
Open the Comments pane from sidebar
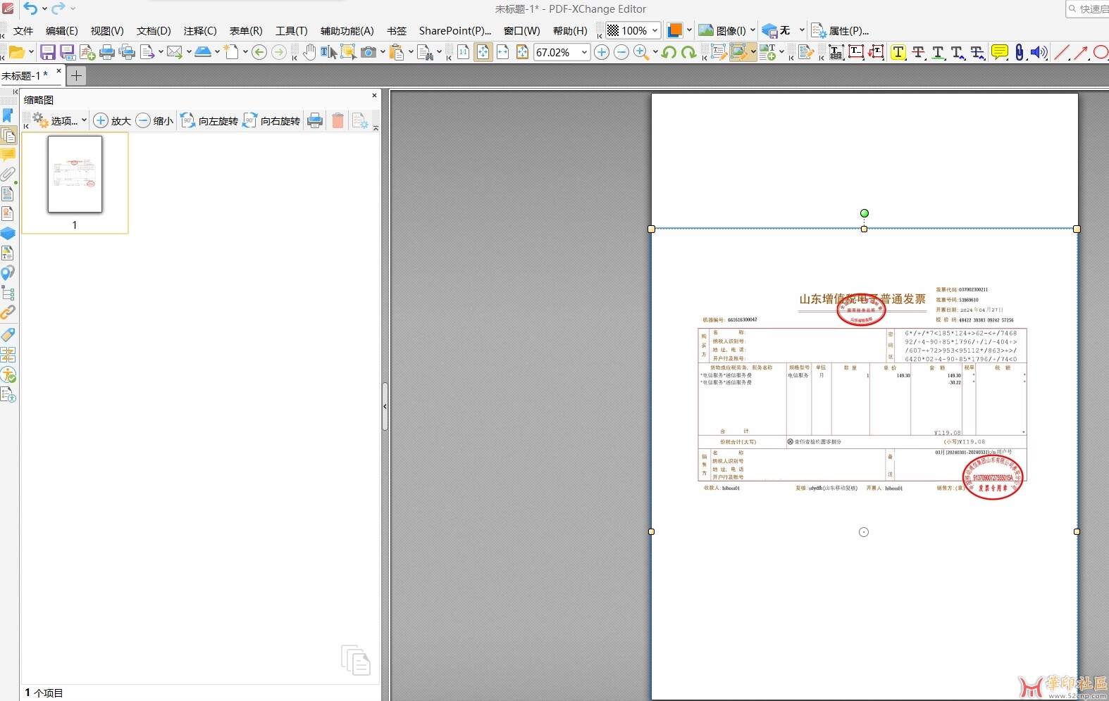(x=8, y=154)
